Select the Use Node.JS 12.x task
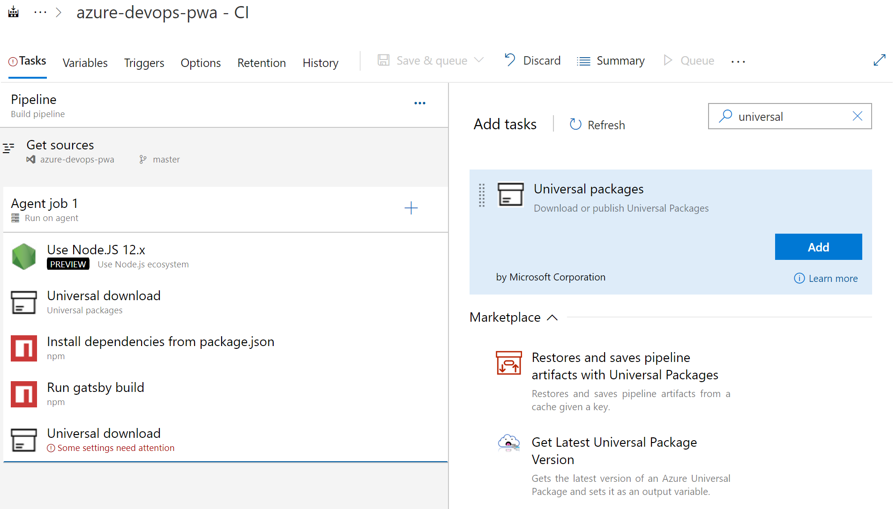The height and width of the screenshot is (509, 896). pos(96,256)
